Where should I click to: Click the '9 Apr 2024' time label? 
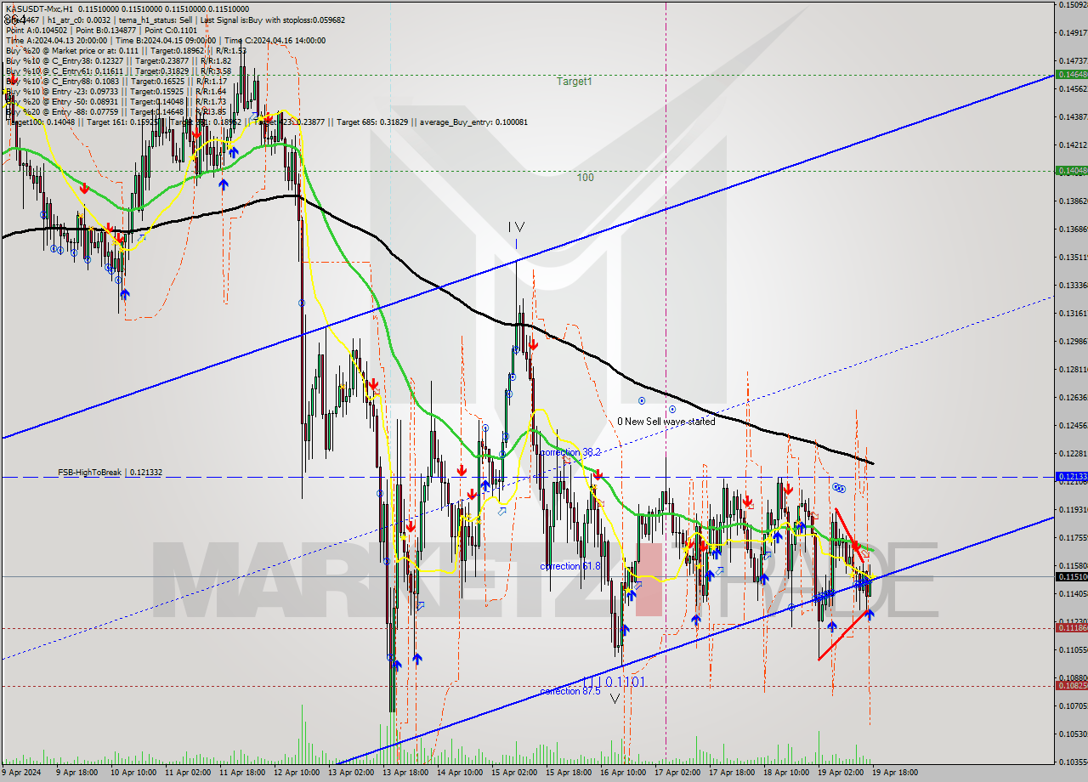pyautogui.click(x=20, y=773)
